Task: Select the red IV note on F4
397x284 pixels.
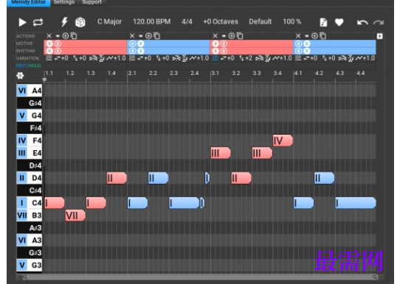Action: [283, 141]
